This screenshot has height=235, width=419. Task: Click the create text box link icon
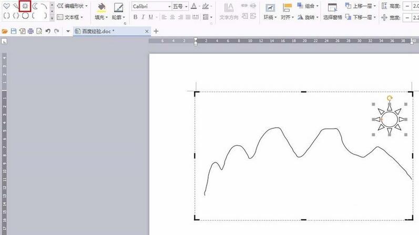pos(244,5)
